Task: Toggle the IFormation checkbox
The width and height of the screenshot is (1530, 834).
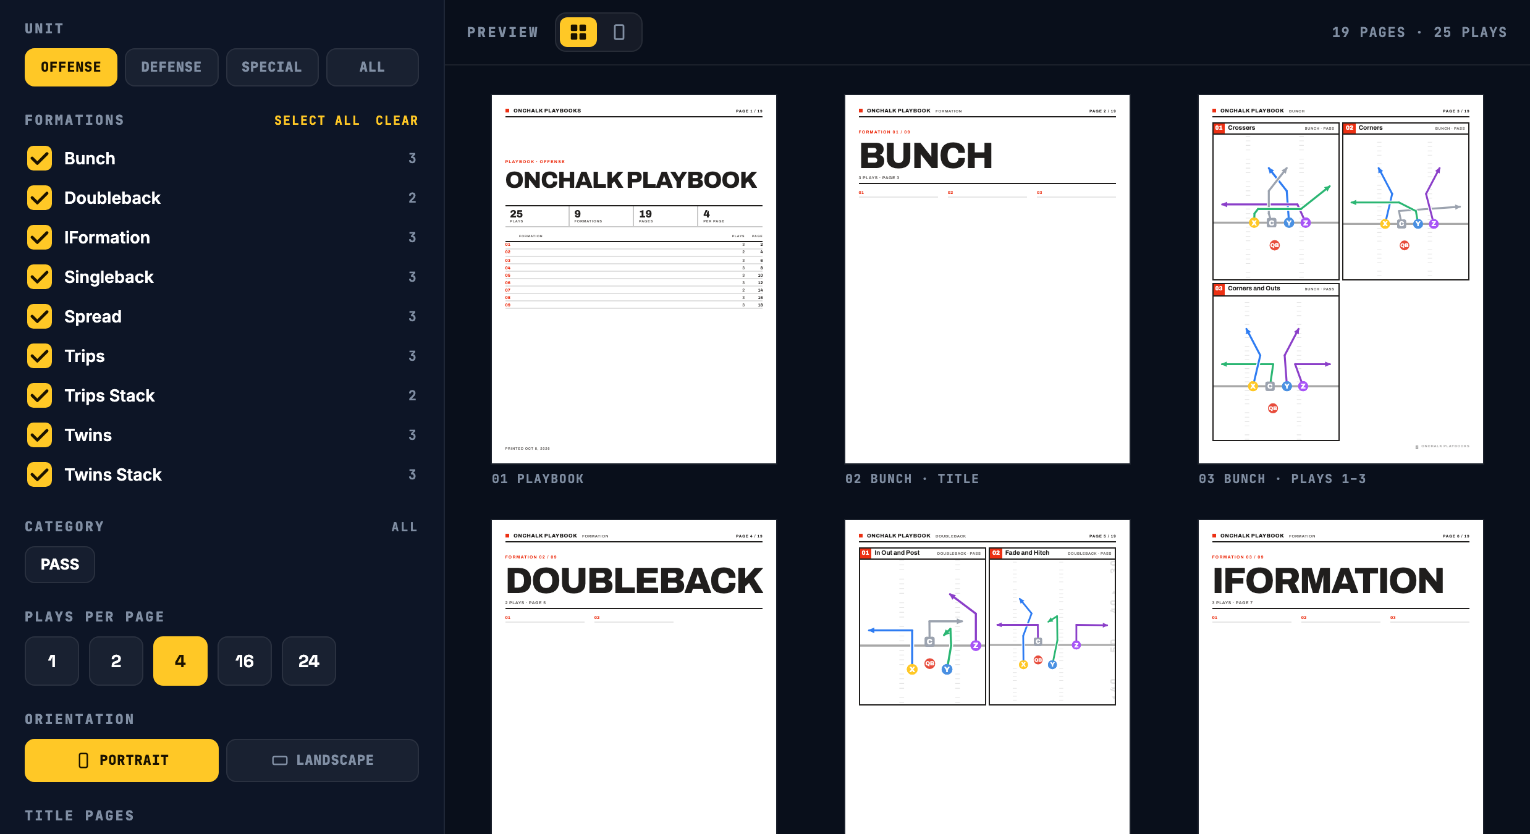Action: pos(40,237)
